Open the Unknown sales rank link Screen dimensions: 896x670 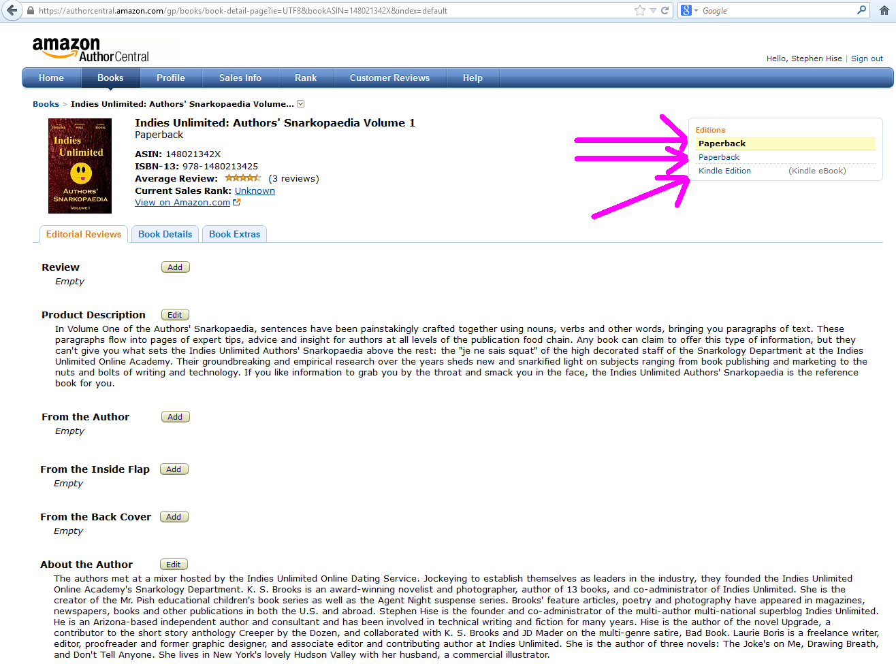[255, 190]
